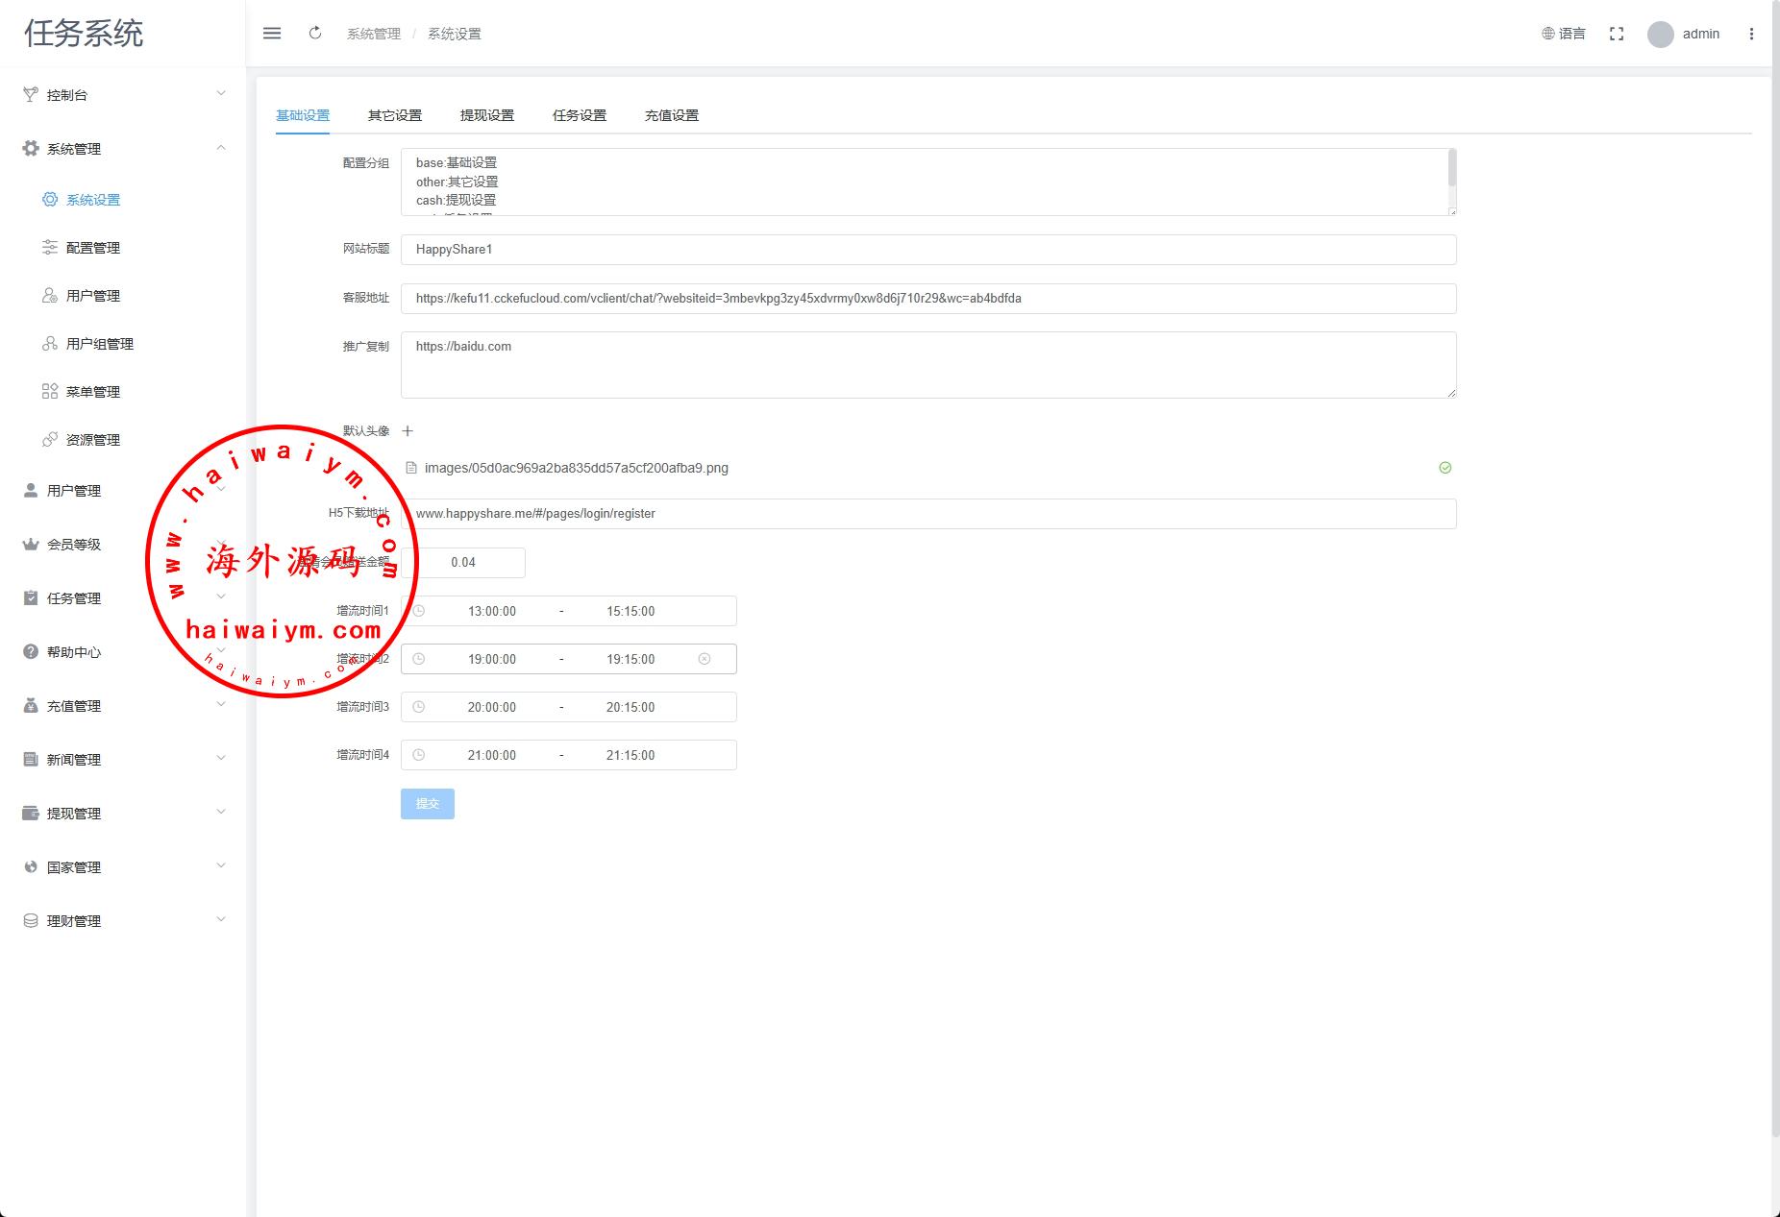1780x1217 pixels.
Task: Open the three-dot more options menu
Action: pyautogui.click(x=1751, y=34)
